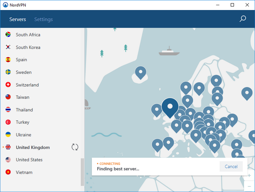Click the Thailand flag icon
Screen dimensions: 255x192
pos(8,109)
